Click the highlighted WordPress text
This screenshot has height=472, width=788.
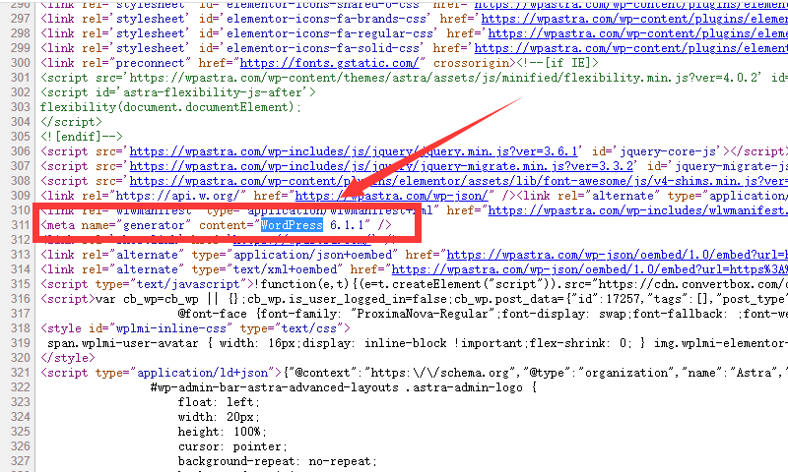292,225
